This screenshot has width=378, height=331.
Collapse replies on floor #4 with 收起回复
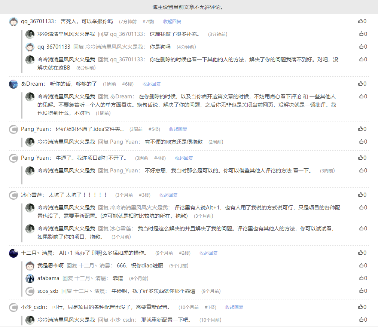[x=184, y=158]
